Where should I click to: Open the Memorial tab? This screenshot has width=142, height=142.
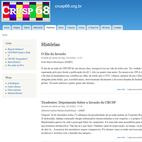38,28
